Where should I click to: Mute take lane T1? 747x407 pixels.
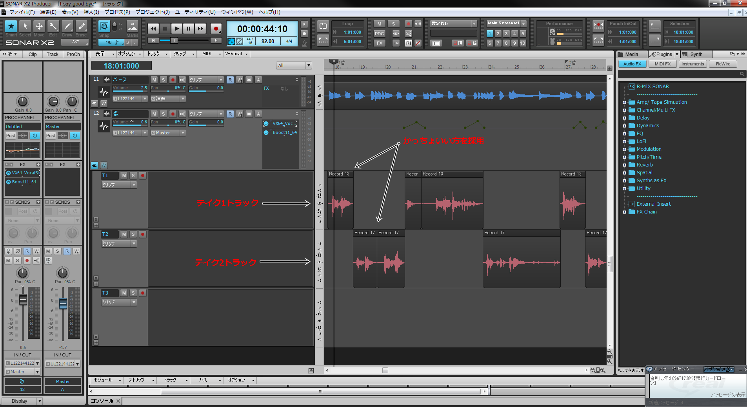coord(124,175)
